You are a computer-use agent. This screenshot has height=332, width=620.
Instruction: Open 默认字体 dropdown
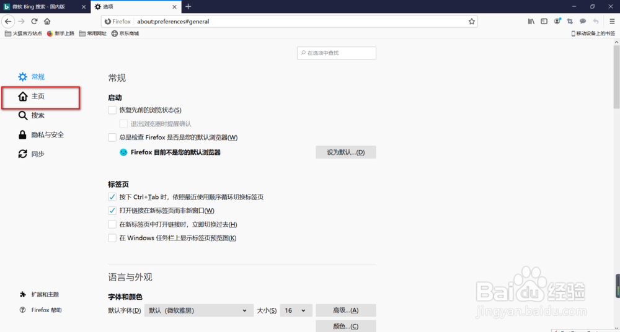tap(199, 311)
